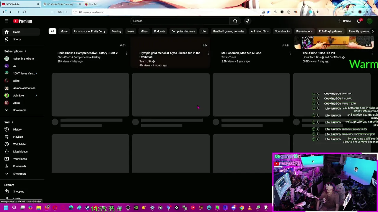Screen dimensions: 378x212
Task: Open Steam from the taskbar
Action: (x=87, y=208)
